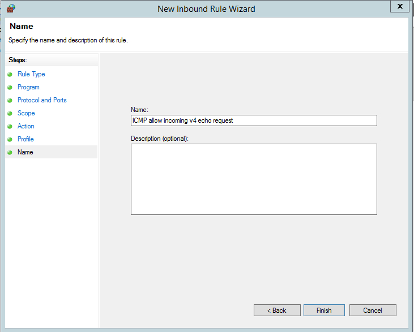
Task: Jump to Protocol and Ports step
Action: [x=42, y=100]
